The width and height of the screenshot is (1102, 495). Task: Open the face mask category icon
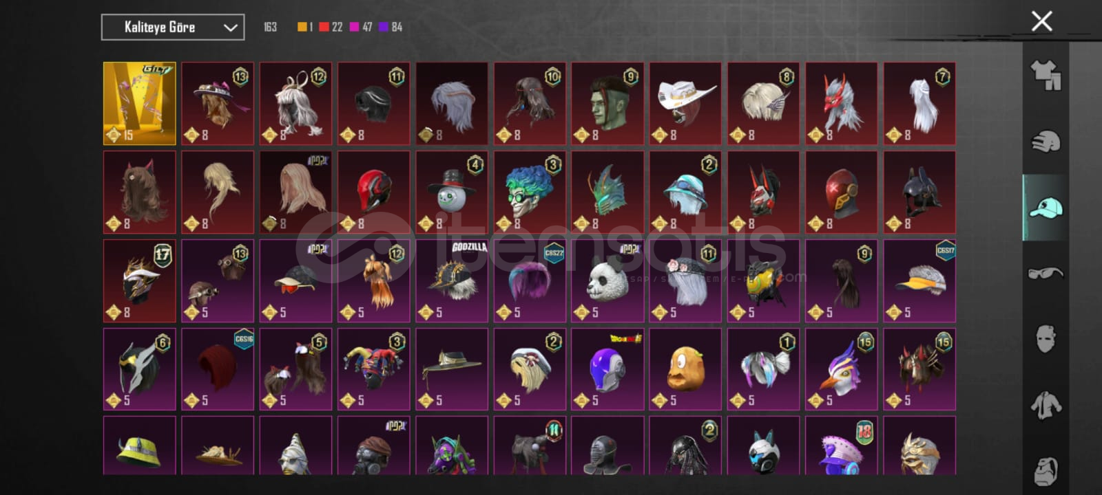coord(1046,338)
